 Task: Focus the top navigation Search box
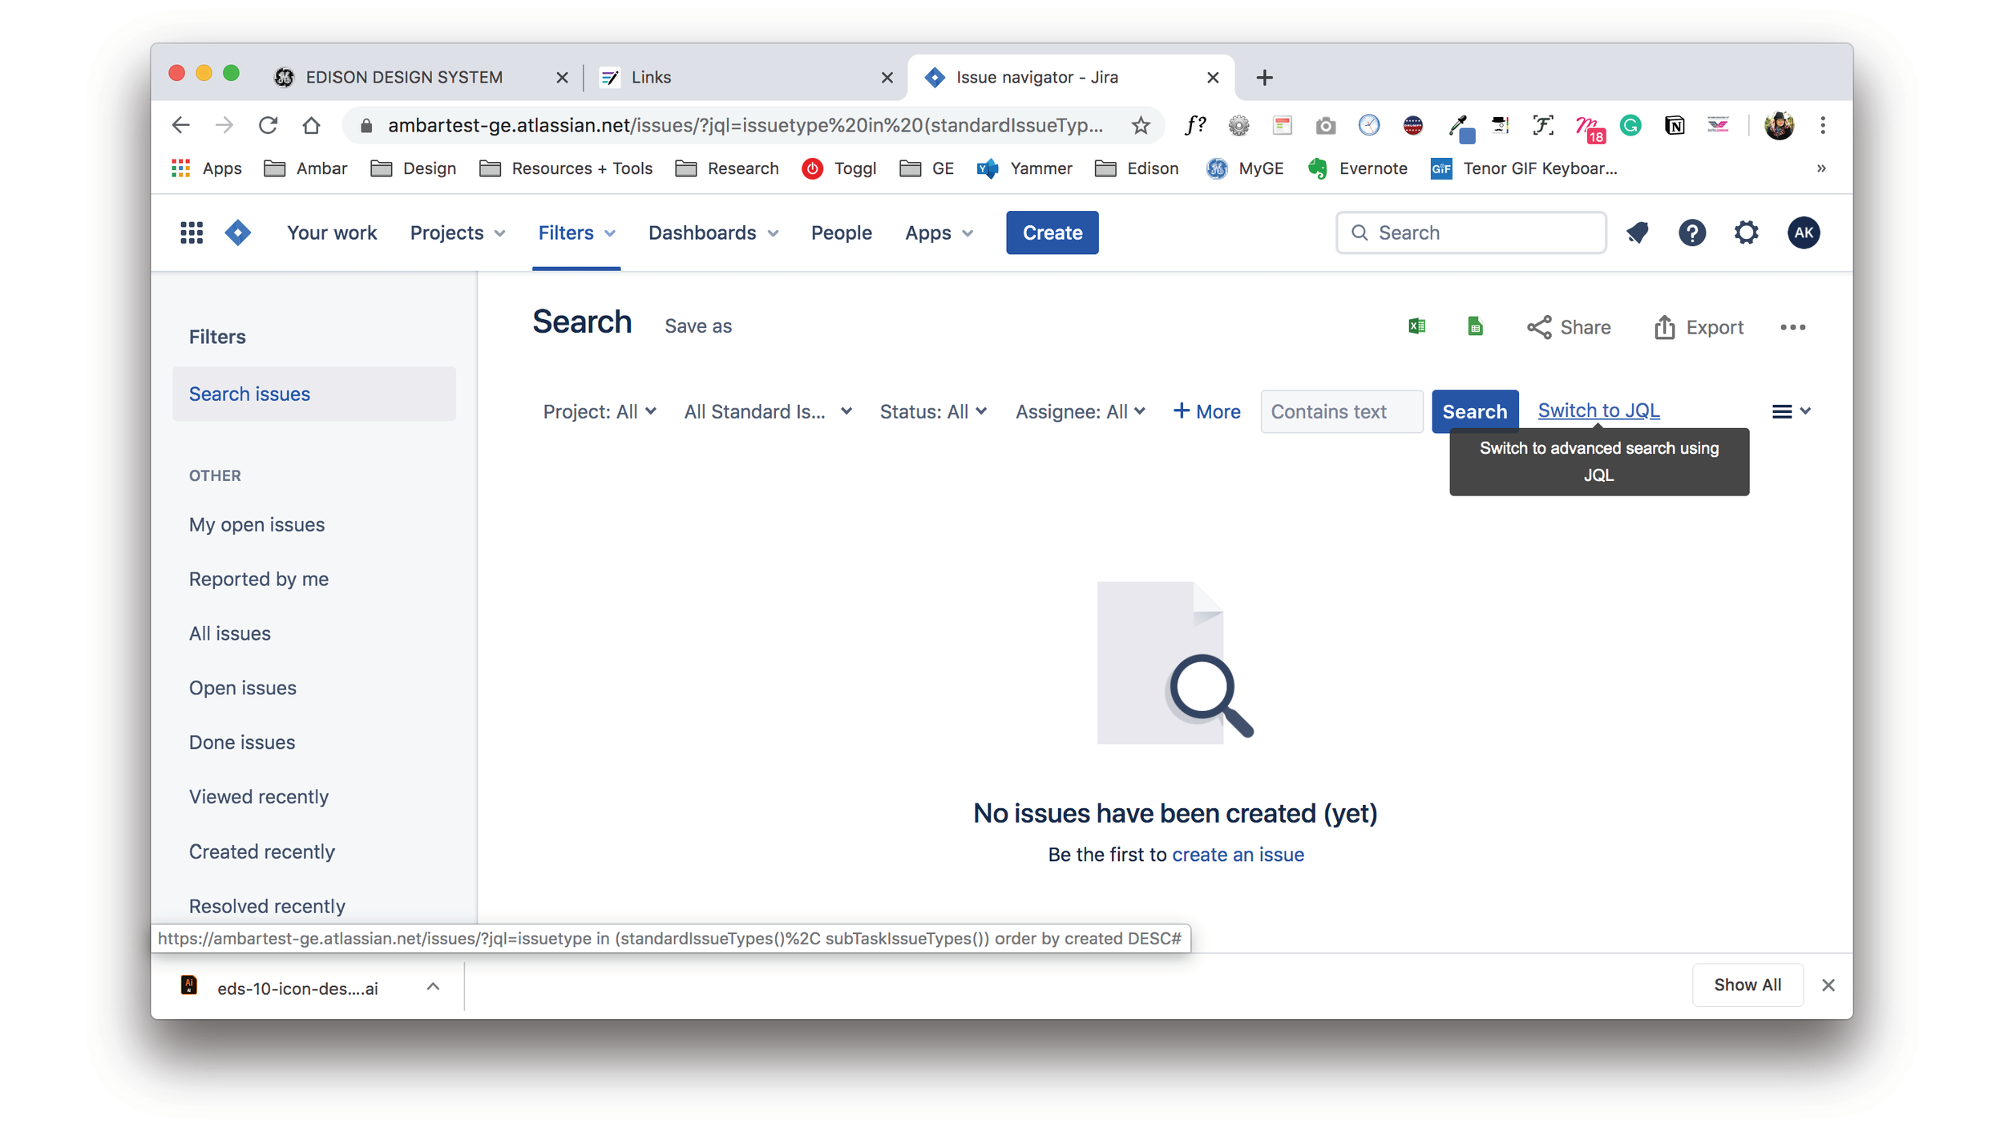pyautogui.click(x=1470, y=232)
